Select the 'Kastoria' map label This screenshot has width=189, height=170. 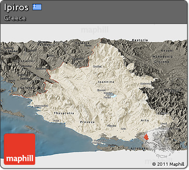coord(140,40)
